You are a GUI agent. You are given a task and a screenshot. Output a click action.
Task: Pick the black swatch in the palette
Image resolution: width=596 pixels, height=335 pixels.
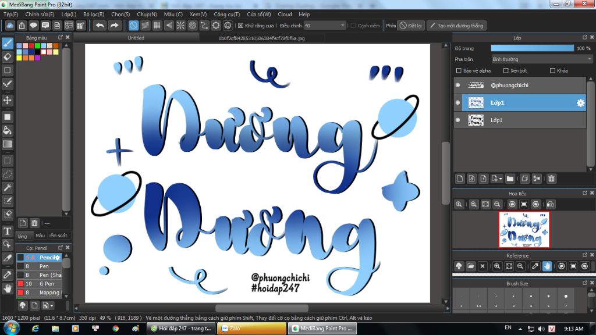[38, 52]
